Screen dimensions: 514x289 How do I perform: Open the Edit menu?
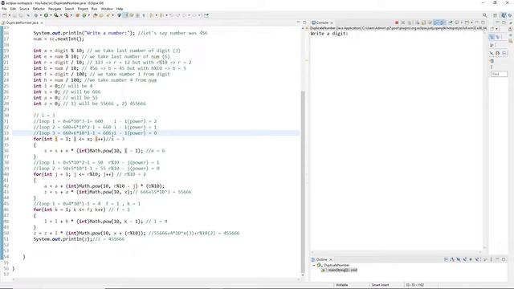coord(13,9)
